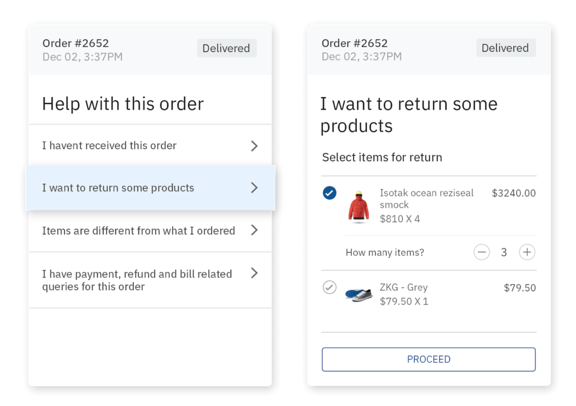Click the blue checkmark icon on Isotak smock
The width and height of the screenshot is (576, 406).
point(330,193)
